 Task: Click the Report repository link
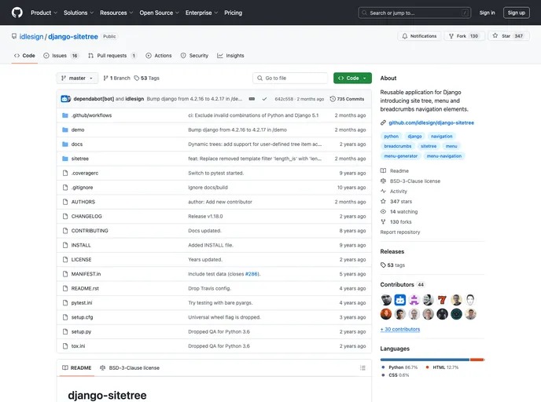400,232
